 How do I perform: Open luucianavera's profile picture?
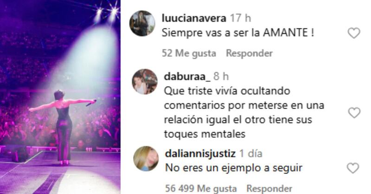[142, 23]
